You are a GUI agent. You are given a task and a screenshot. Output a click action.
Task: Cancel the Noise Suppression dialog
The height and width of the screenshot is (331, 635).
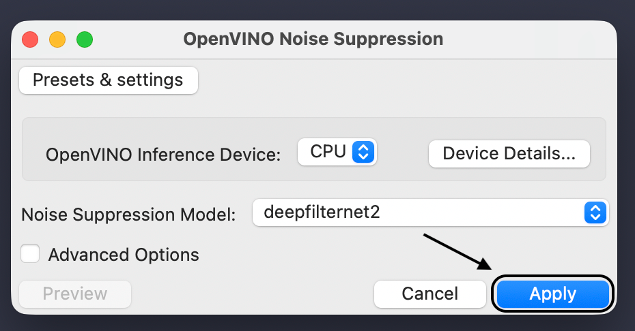pos(429,294)
